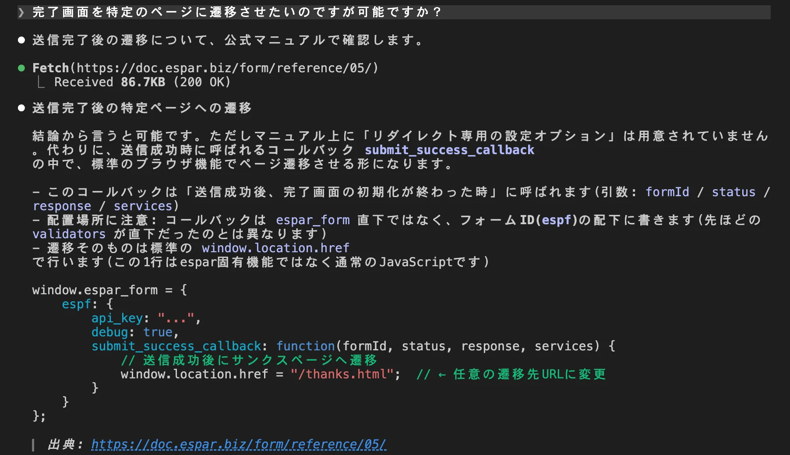Click the 'window.location.href' inline code in bullet
Viewport: 790px width, 455px height.
[275, 248]
